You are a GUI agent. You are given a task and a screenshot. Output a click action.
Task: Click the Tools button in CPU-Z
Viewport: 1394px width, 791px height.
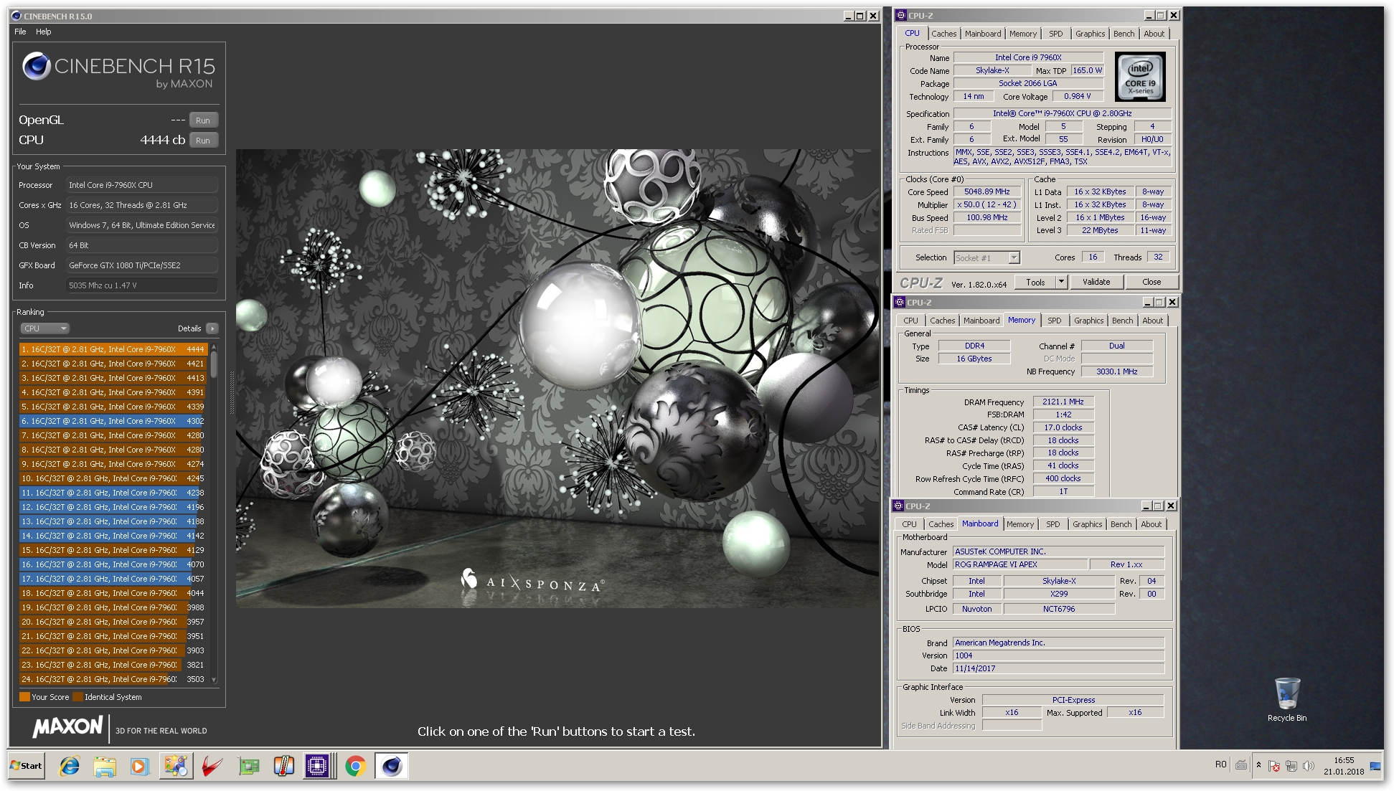(1035, 282)
